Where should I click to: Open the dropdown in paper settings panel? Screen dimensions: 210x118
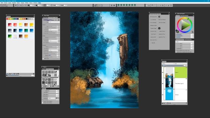tap(52, 98)
